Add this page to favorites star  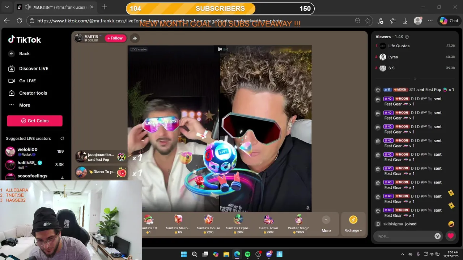368,21
